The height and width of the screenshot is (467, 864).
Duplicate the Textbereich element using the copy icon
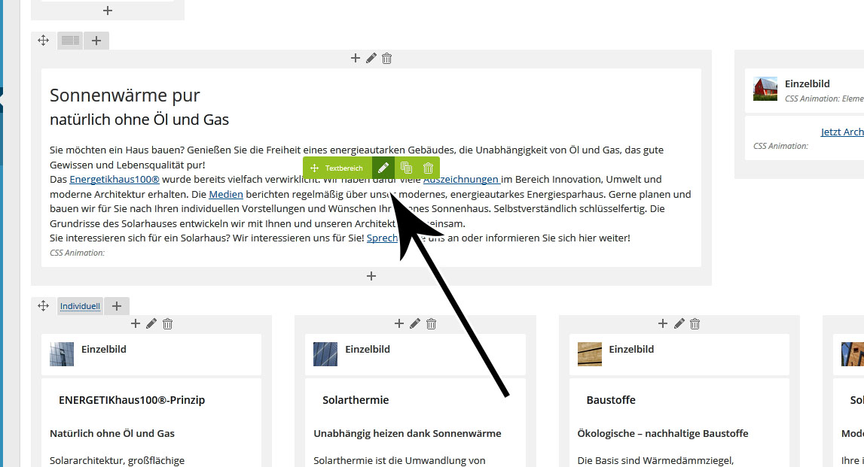(x=406, y=168)
